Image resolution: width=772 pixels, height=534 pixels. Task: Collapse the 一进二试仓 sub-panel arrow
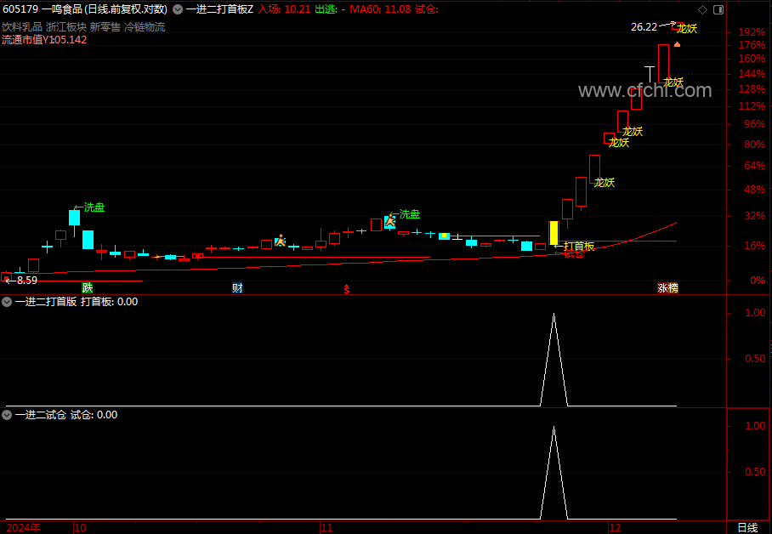click(x=7, y=415)
